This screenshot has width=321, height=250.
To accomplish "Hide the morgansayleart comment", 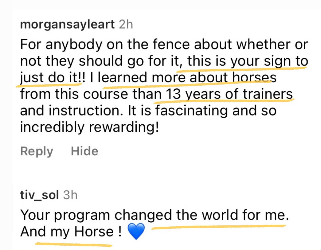I will [85, 151].
